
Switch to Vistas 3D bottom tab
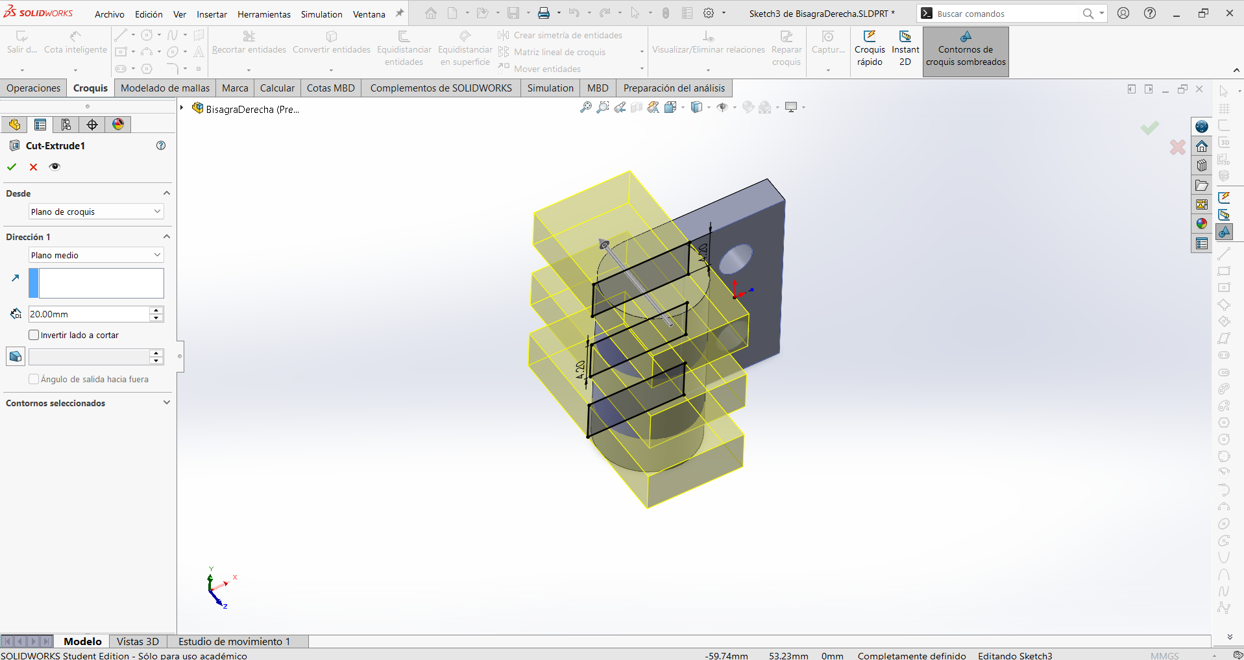pyautogui.click(x=138, y=641)
